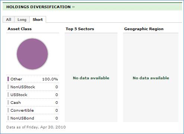The height and width of the screenshot is (134, 184).
Task: Select the NonUSStock row label
Action: point(23,87)
